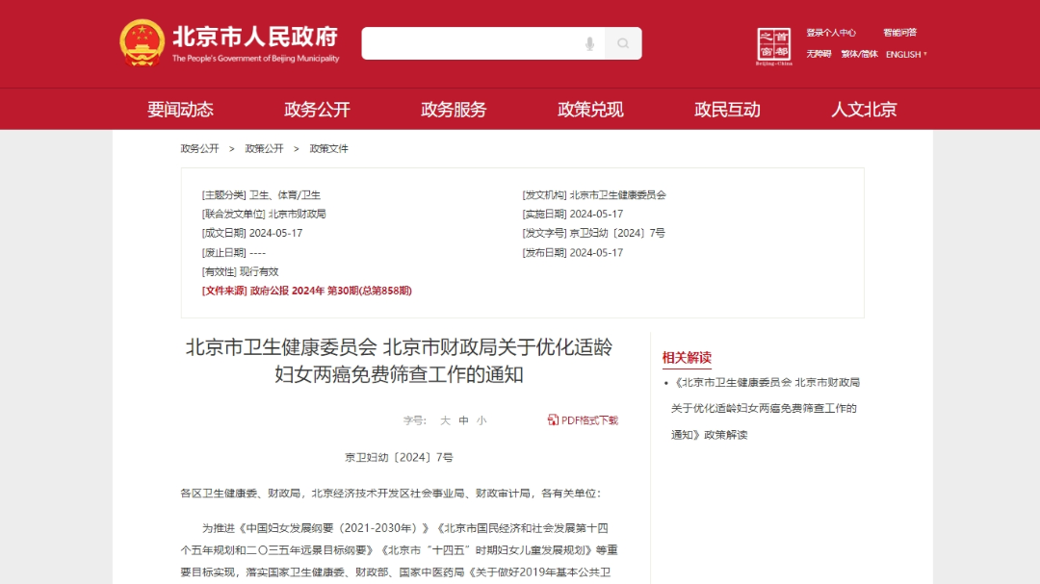Click the body paragraph starting 为推进《中国妇女发展纲要
This screenshot has width=1040, height=584.
point(400,550)
